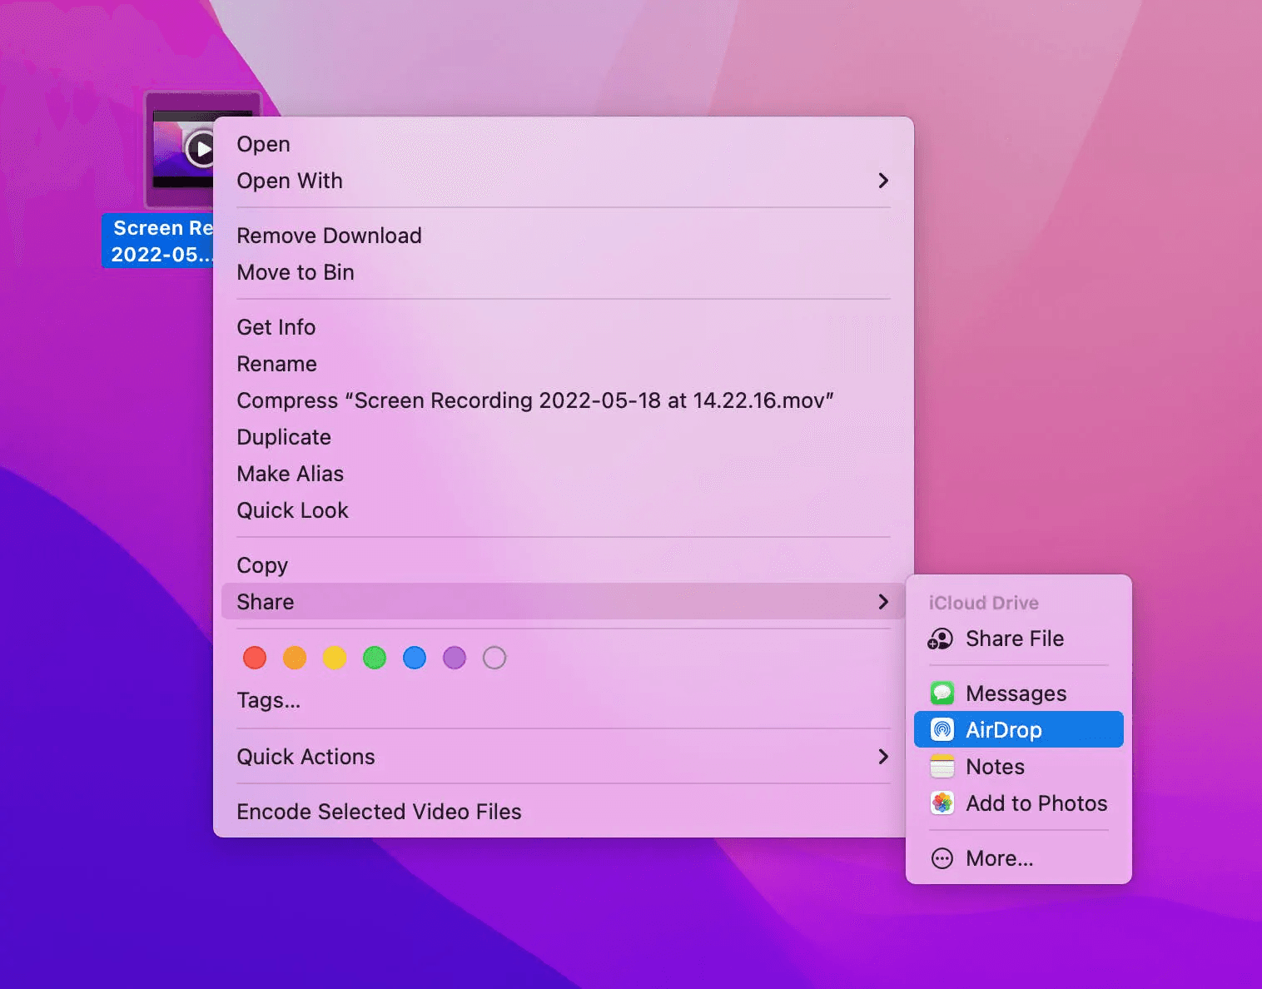
Task: Apply the blue tag color
Action: coord(415,658)
